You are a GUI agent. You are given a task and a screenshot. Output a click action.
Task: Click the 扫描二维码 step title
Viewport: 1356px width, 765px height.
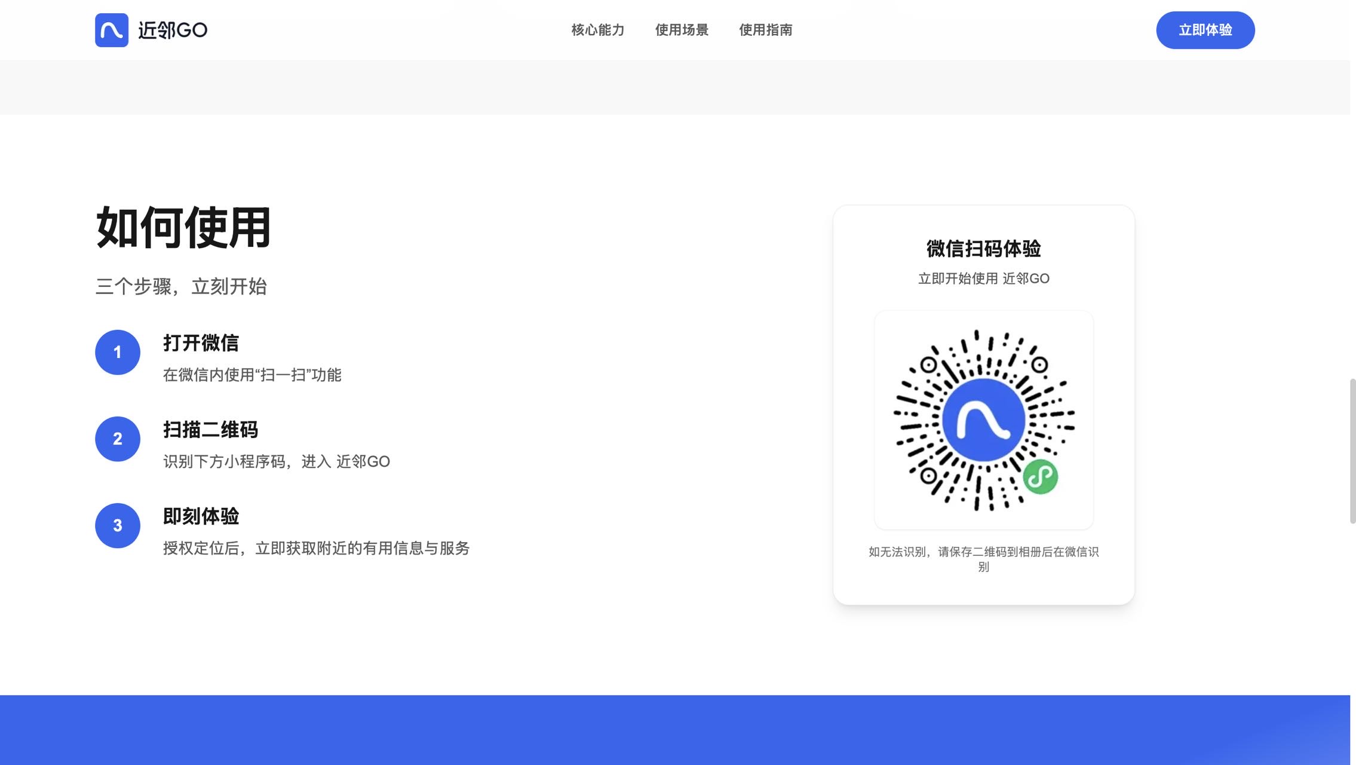point(210,430)
